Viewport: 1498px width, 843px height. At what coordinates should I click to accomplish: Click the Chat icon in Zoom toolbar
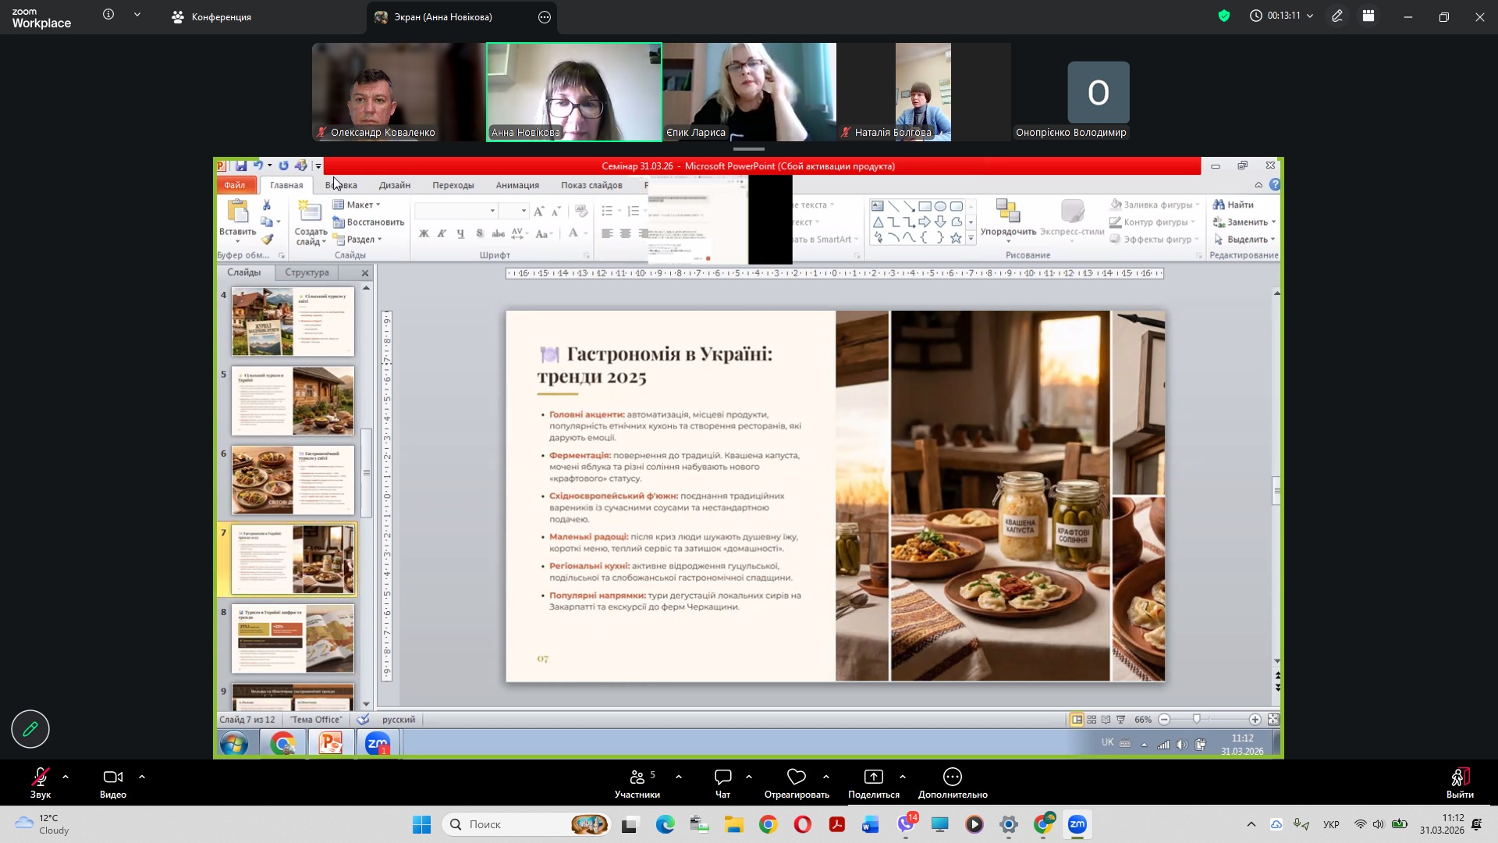(x=722, y=777)
